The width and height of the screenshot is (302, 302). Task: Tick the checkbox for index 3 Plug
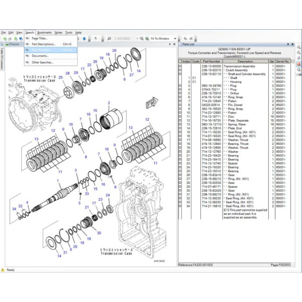180,86
